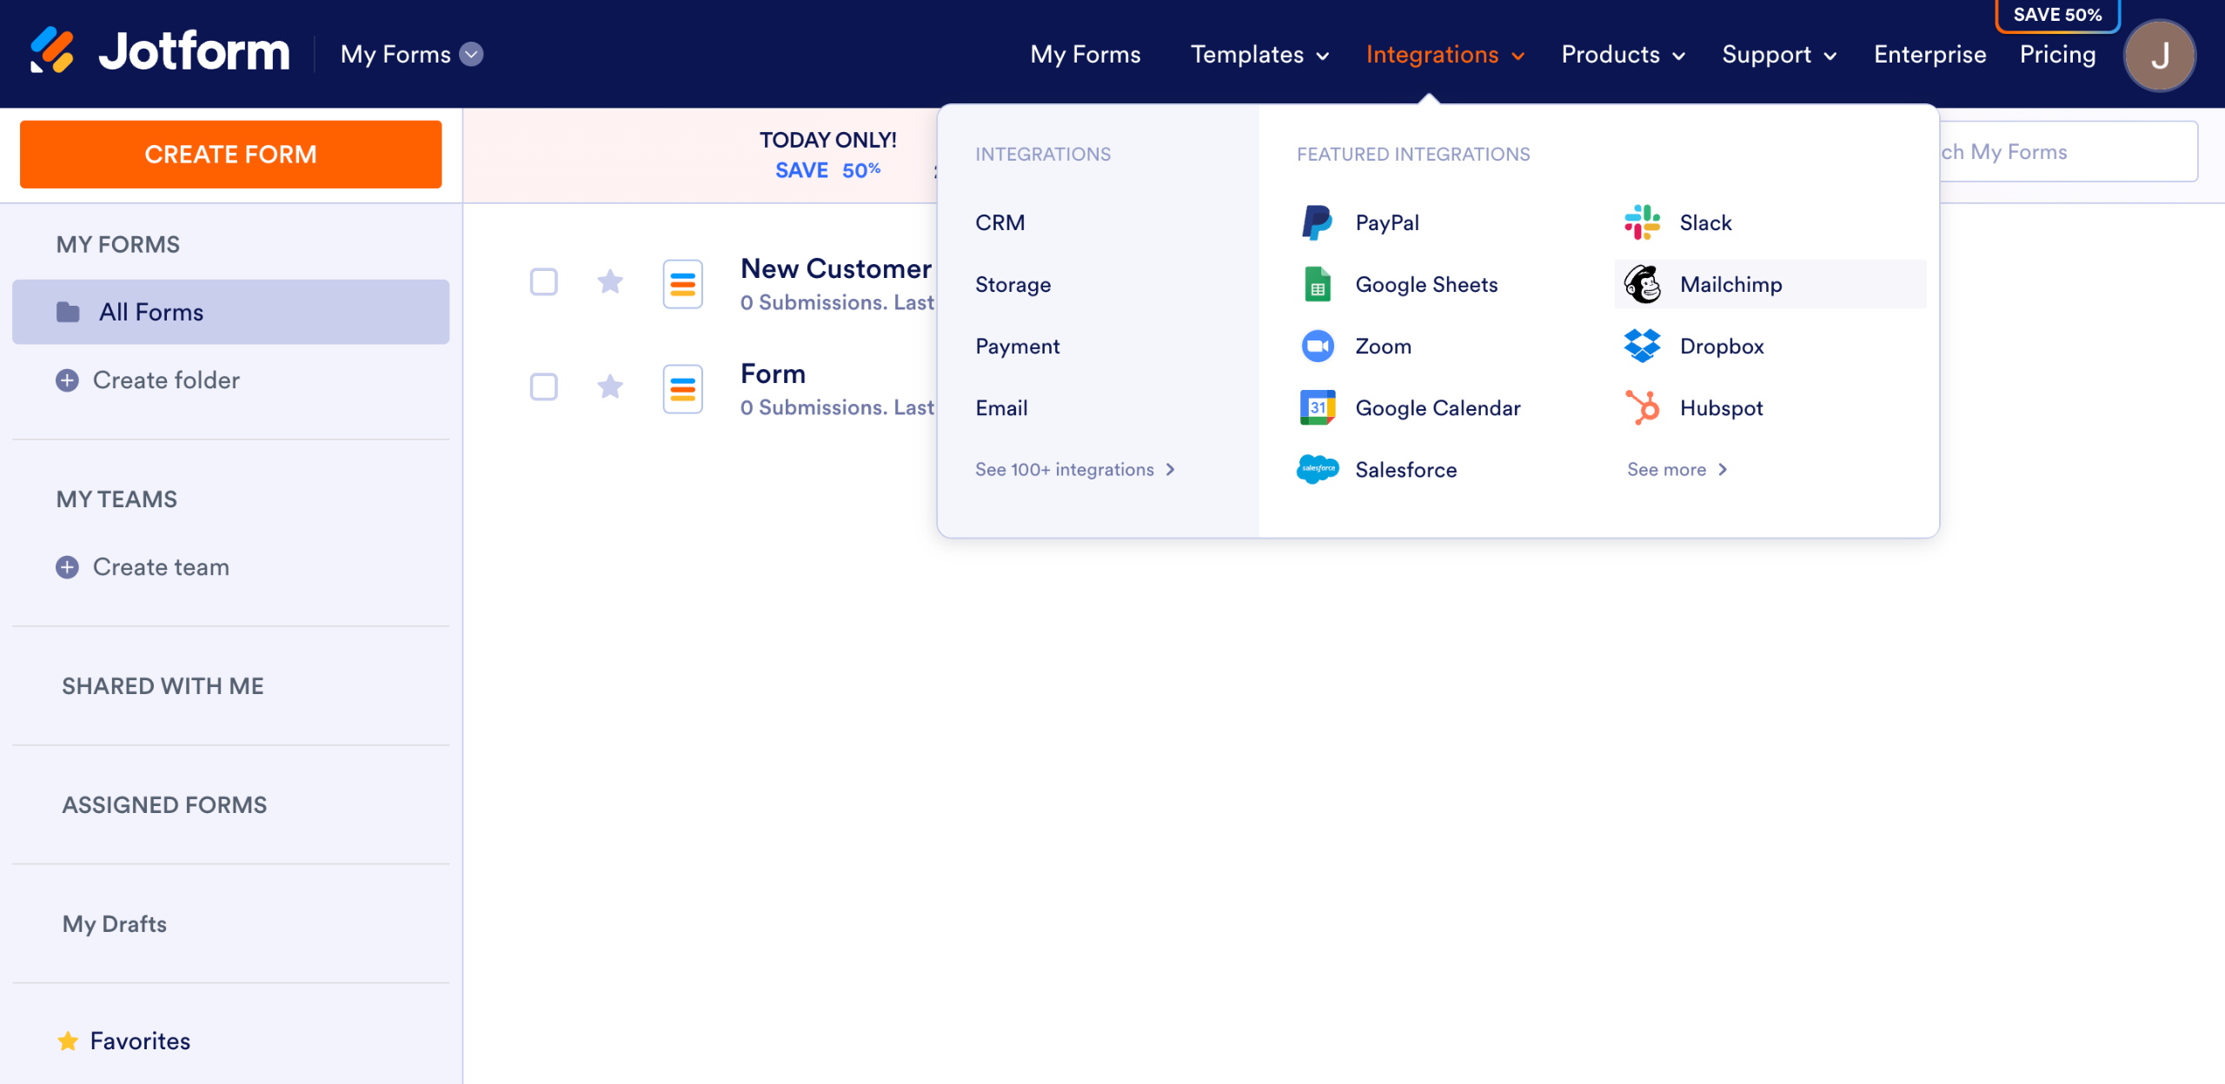The width and height of the screenshot is (2225, 1084).
Task: Open the Products dropdown
Action: click(x=1622, y=54)
